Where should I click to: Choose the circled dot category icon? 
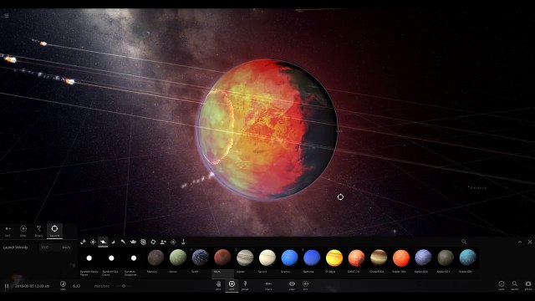click(x=173, y=242)
